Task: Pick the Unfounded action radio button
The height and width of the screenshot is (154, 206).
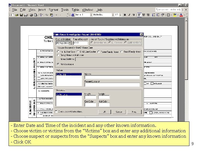Action: point(110,42)
